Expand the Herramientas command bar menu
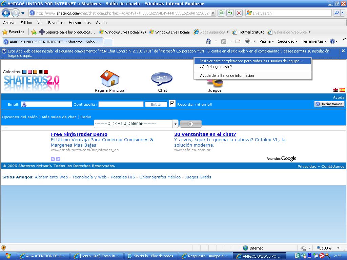This screenshot has width=347, height=260. (x=314, y=41)
